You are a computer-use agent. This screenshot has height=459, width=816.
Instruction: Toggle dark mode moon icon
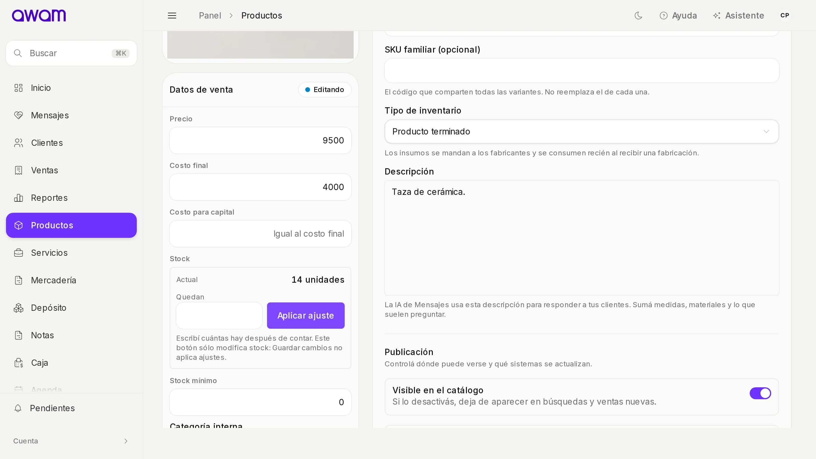638,16
